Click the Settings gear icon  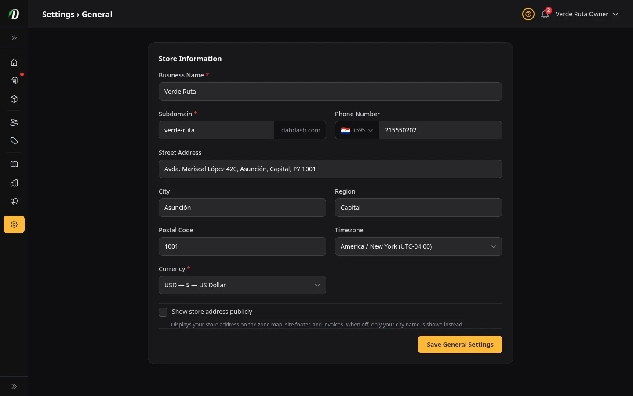(14, 224)
